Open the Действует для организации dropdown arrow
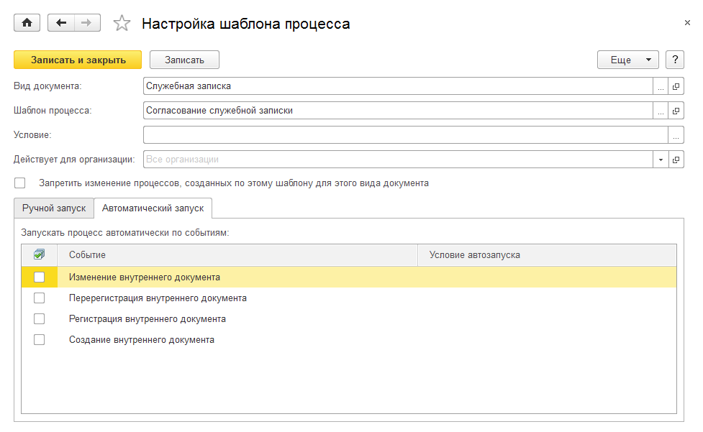The image size is (703, 432). [x=661, y=160]
